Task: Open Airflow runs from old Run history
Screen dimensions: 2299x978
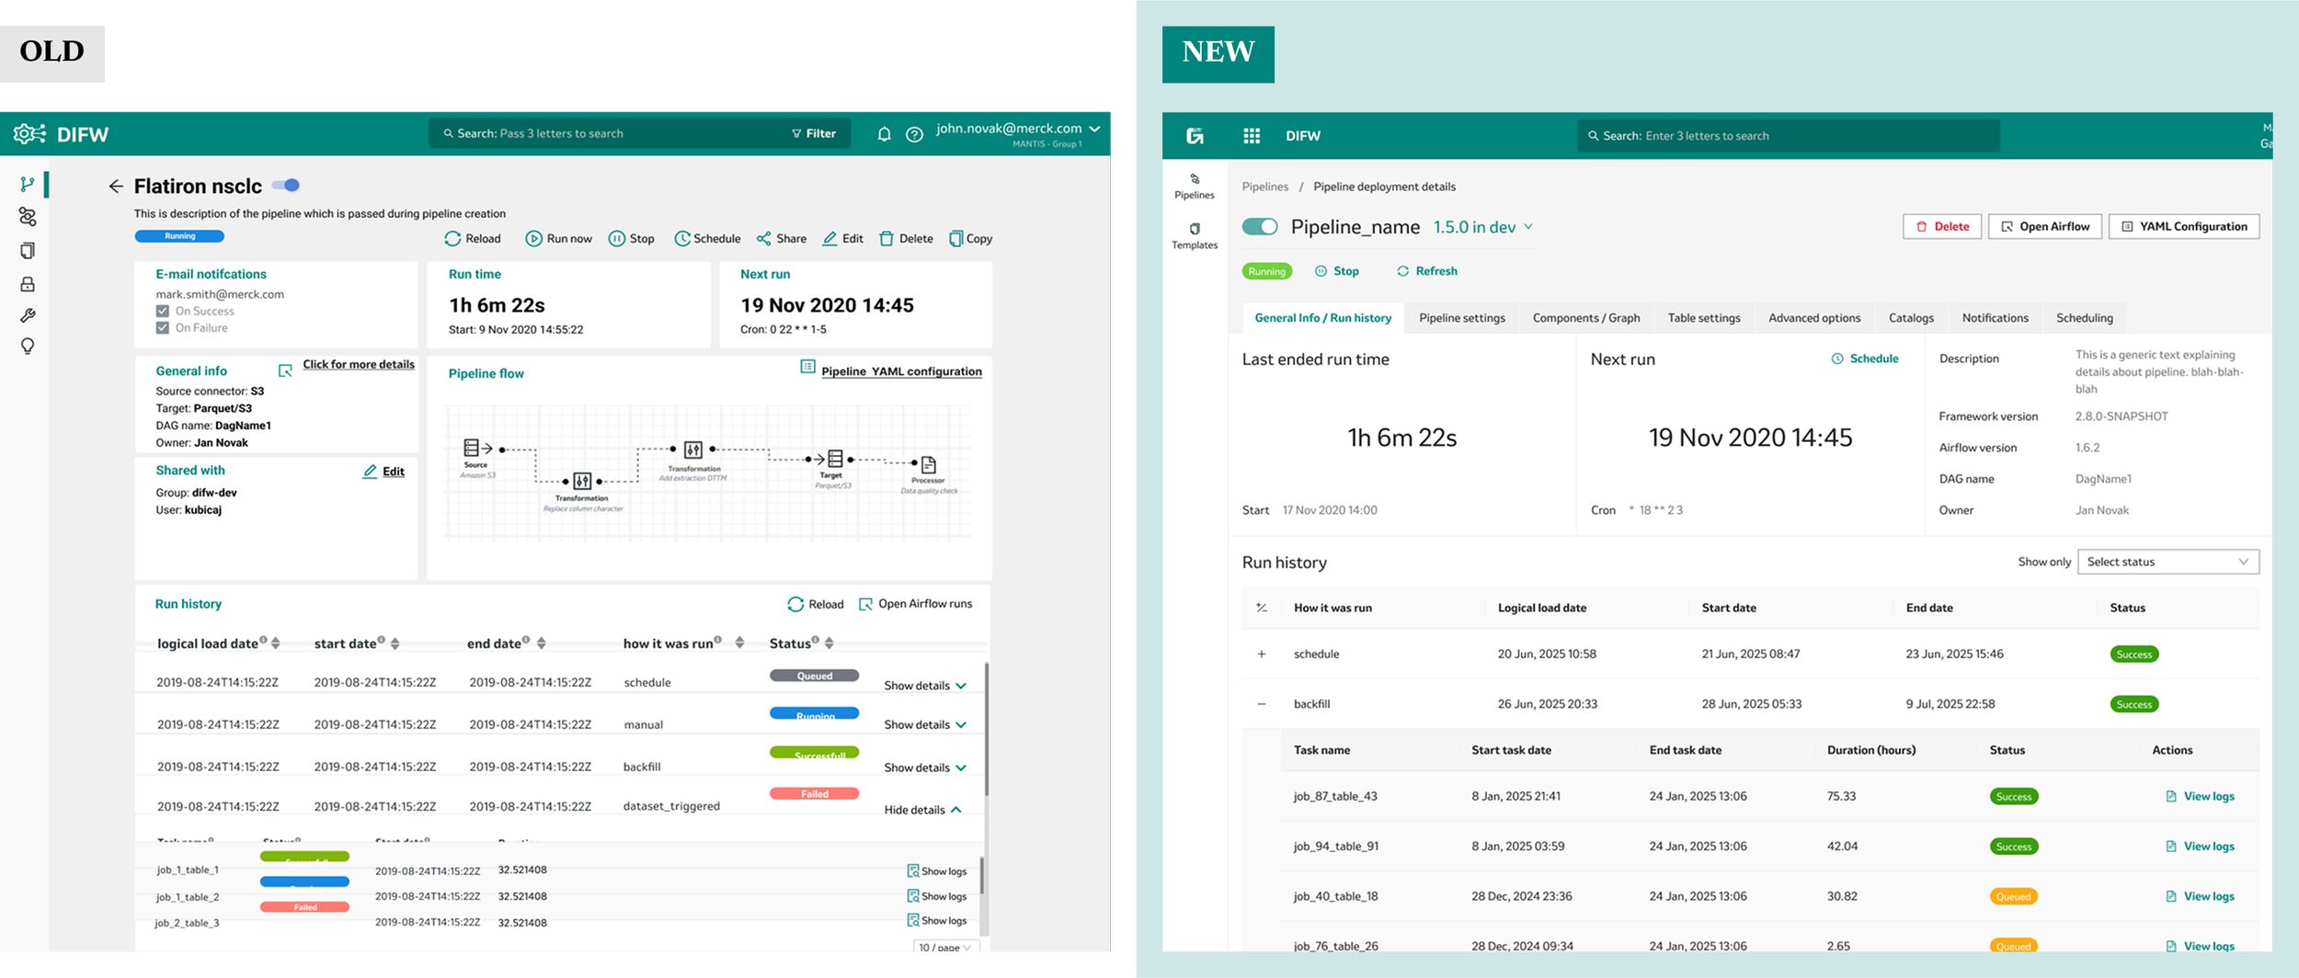Action: (915, 604)
